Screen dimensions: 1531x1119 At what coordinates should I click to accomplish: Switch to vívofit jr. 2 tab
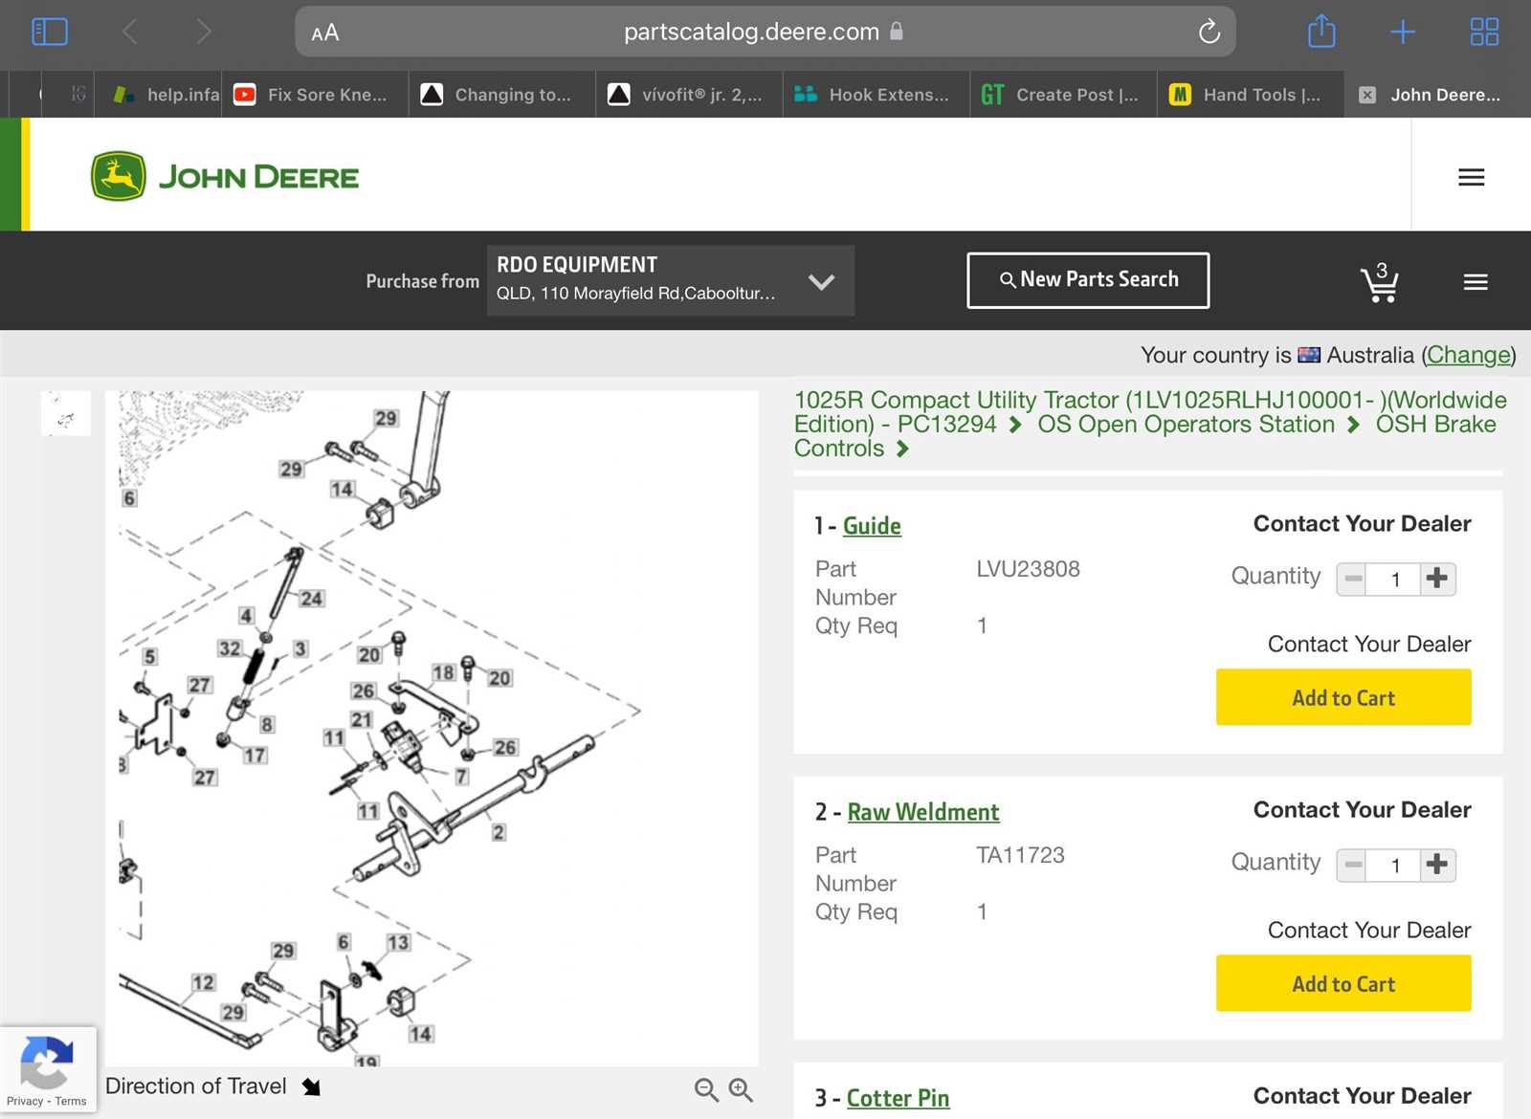(689, 95)
